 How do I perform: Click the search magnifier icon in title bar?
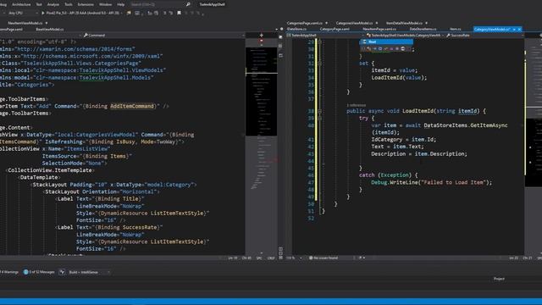click(x=188, y=4)
